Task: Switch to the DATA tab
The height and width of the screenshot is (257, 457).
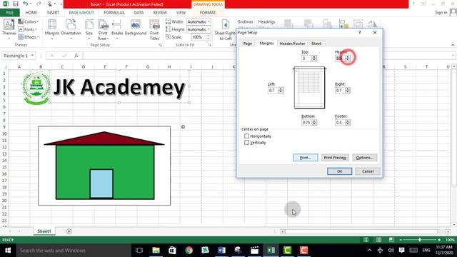Action: point(139,13)
